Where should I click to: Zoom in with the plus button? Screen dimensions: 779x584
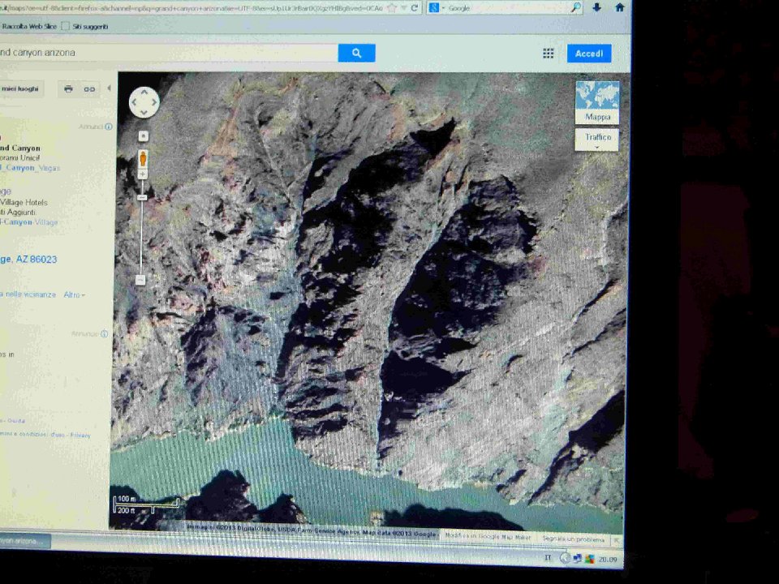[143, 174]
